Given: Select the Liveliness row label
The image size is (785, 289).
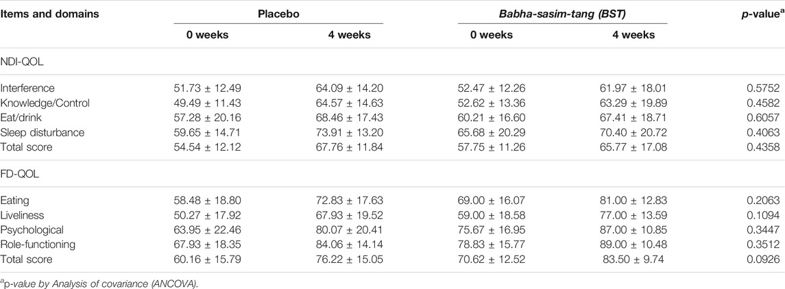Looking at the screenshot, I should coord(23,215).
